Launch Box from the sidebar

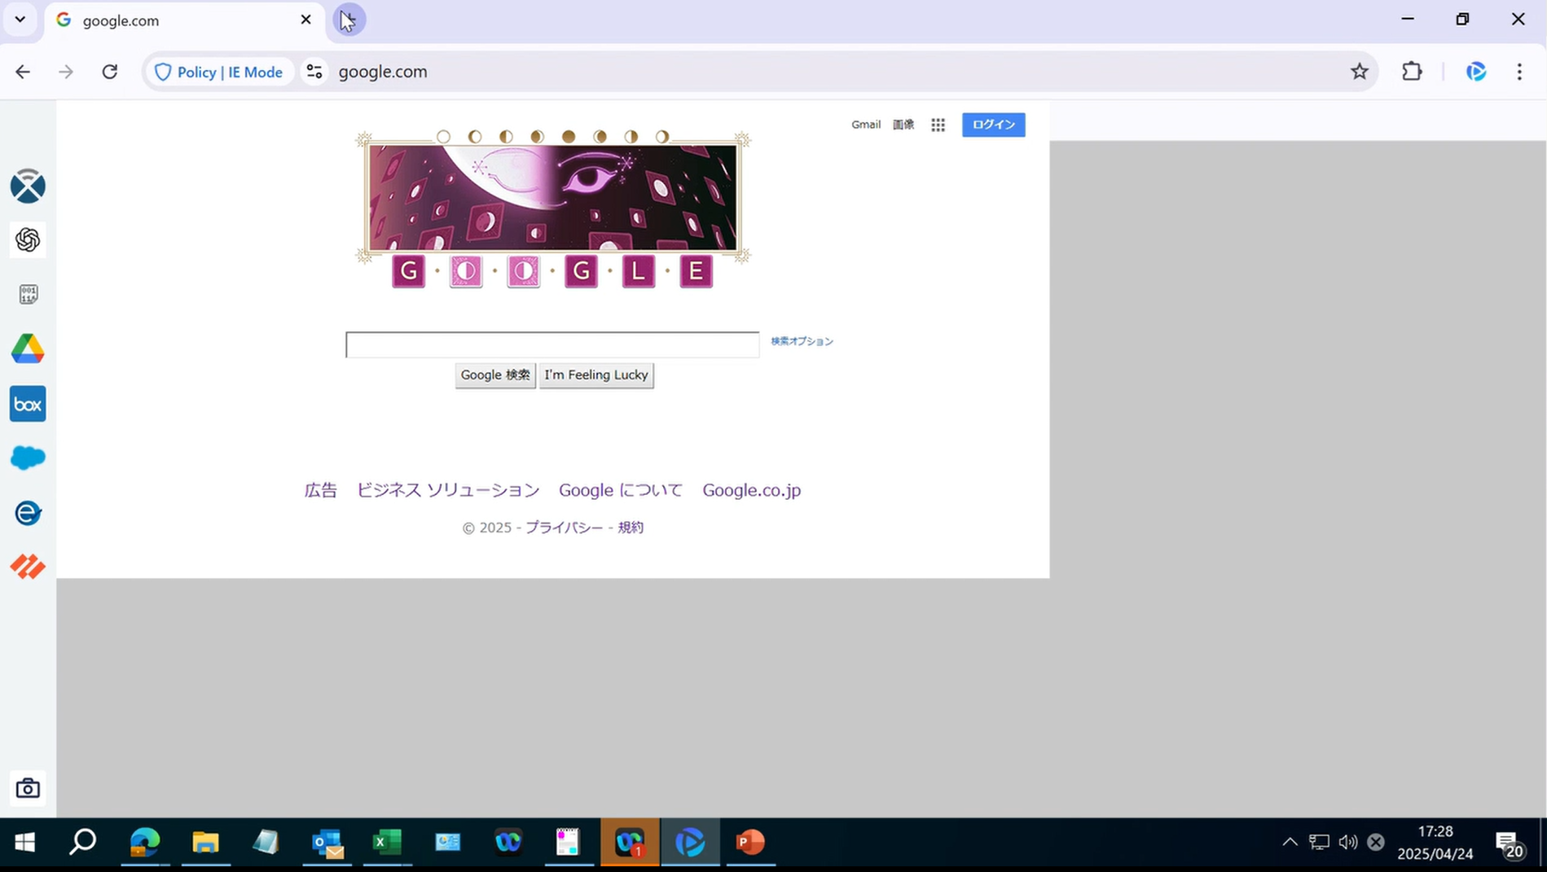pyautogui.click(x=28, y=404)
